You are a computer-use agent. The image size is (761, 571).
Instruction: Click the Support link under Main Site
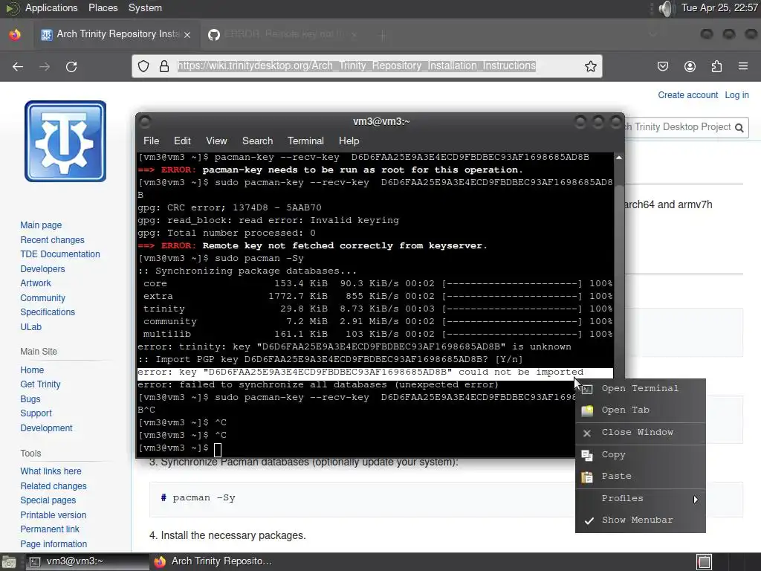36,413
